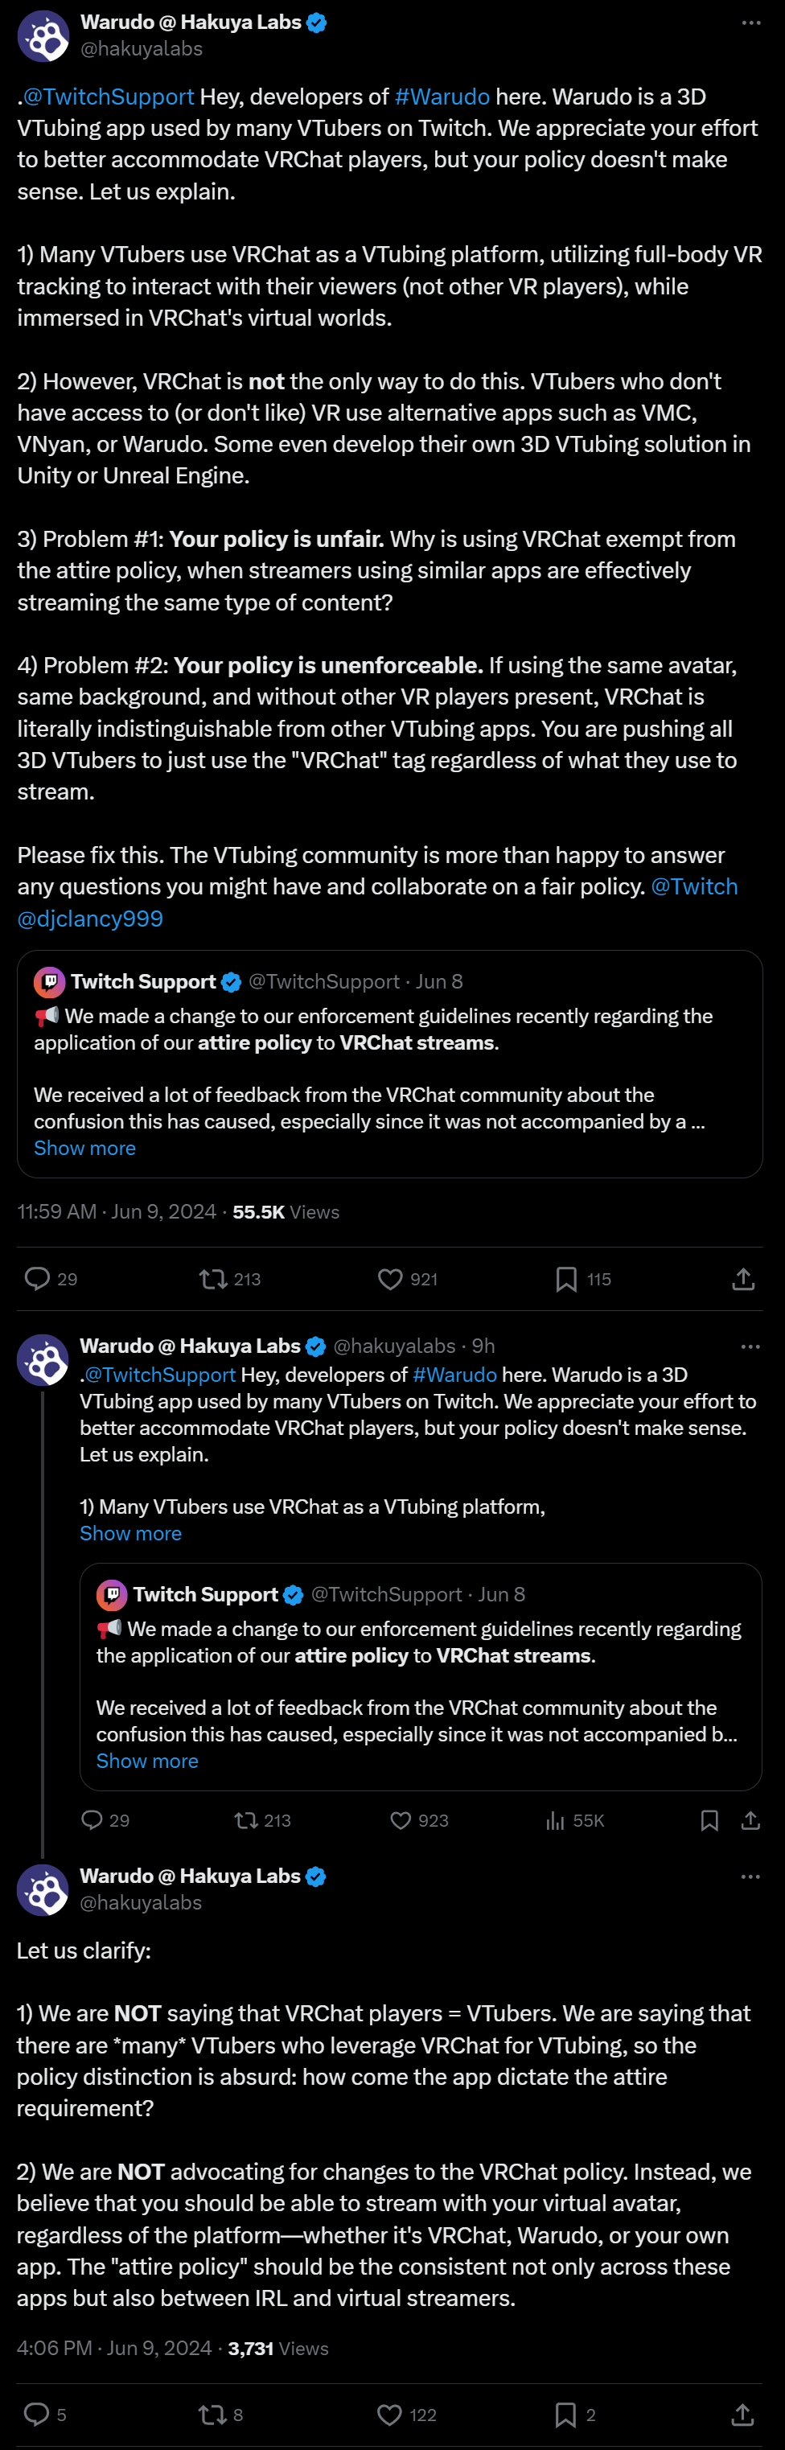Image resolution: width=785 pixels, height=2450 pixels.
Task: Expand Show more in first quoted Twitch Support tweet
Action: [84, 1148]
